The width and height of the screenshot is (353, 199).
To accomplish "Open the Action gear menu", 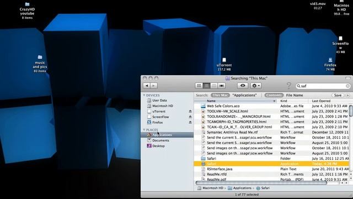I will tap(256, 86).
